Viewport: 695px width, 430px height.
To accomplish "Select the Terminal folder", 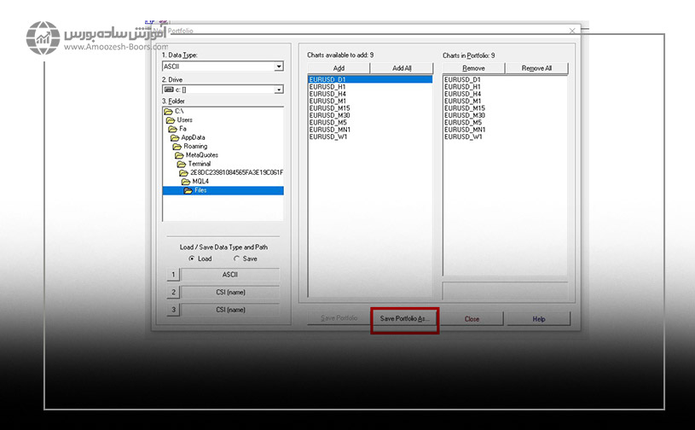I will pyautogui.click(x=204, y=164).
